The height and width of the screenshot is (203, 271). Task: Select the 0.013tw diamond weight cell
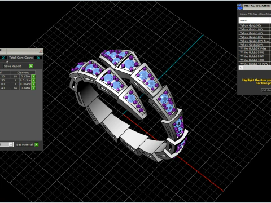coord(25,80)
